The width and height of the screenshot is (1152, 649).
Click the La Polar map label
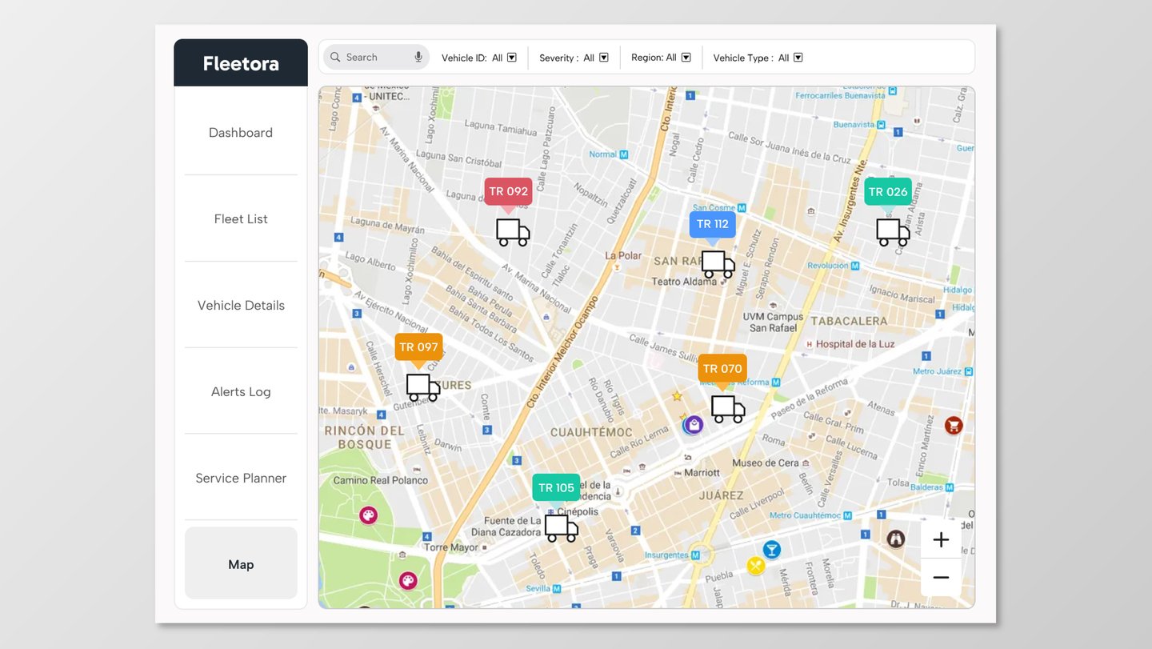(x=623, y=256)
